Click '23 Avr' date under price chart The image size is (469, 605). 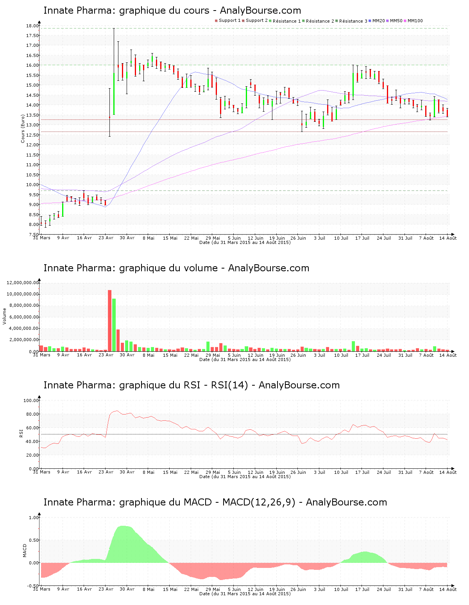[x=106, y=238]
